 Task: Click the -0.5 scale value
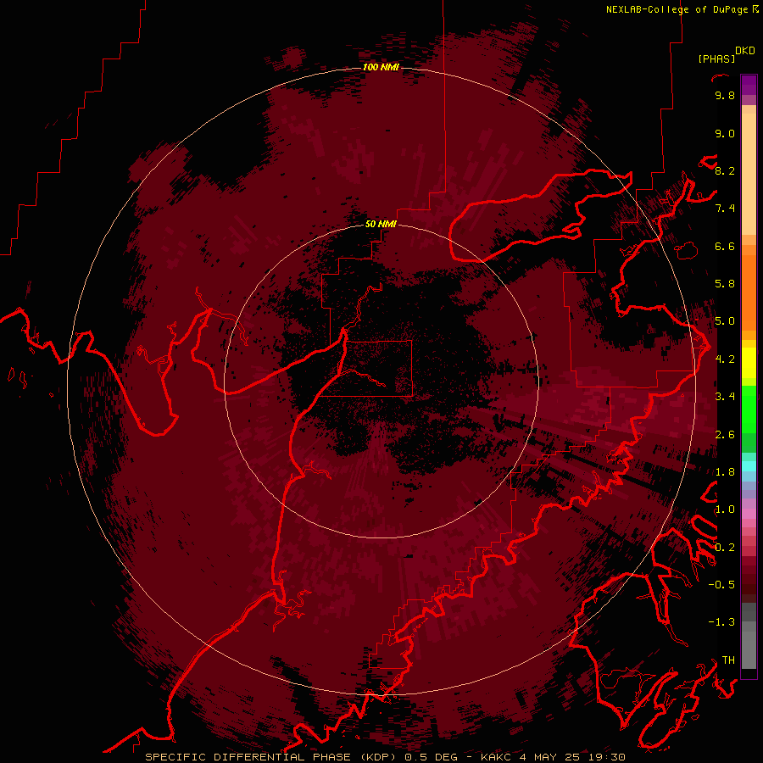(721, 585)
